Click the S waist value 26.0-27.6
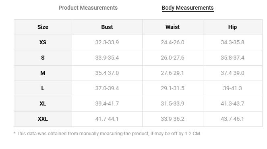This screenshot has height=149, width=267. tap(172, 58)
